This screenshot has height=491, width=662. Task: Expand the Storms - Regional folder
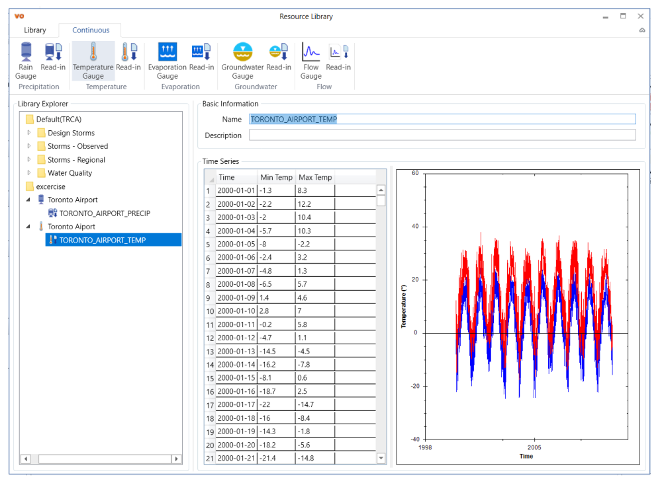click(29, 160)
